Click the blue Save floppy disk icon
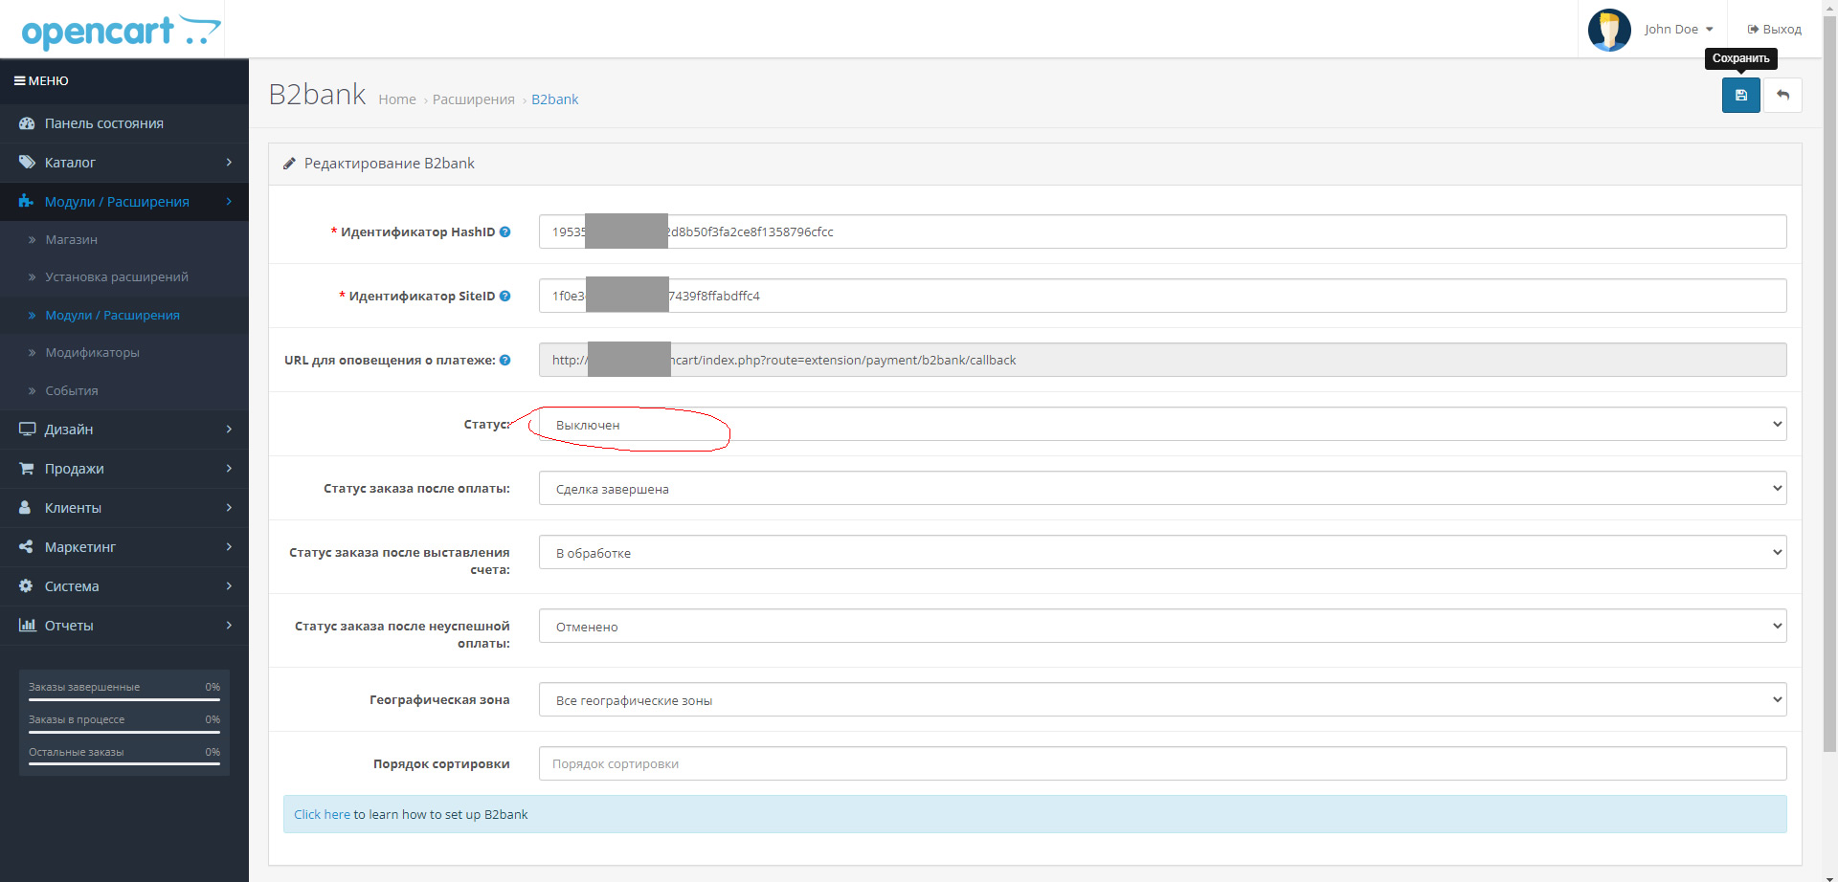The image size is (1838, 882). (1740, 96)
